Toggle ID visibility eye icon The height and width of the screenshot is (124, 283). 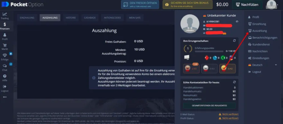tap(237, 22)
